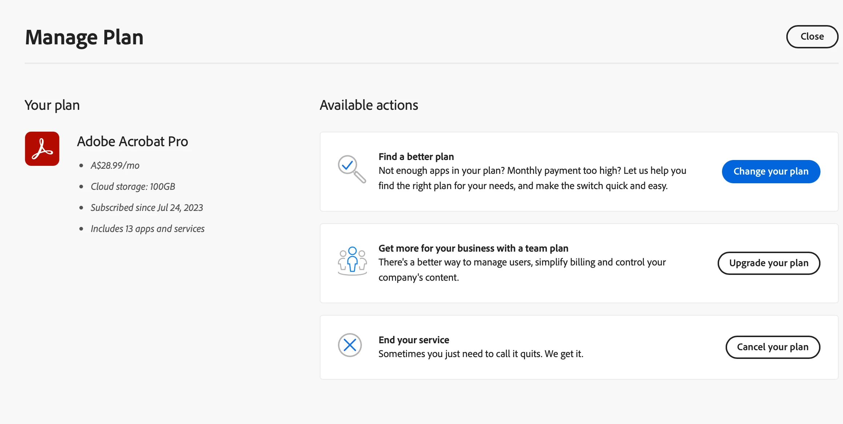Click the 'Sometimes you just need to call it quits' text
This screenshot has width=843, height=424.
480,354
